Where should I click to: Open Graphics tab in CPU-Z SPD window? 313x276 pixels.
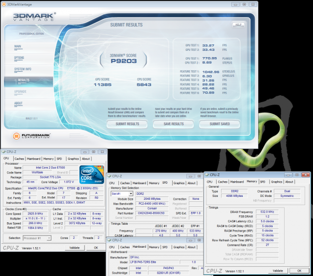tap(179, 183)
